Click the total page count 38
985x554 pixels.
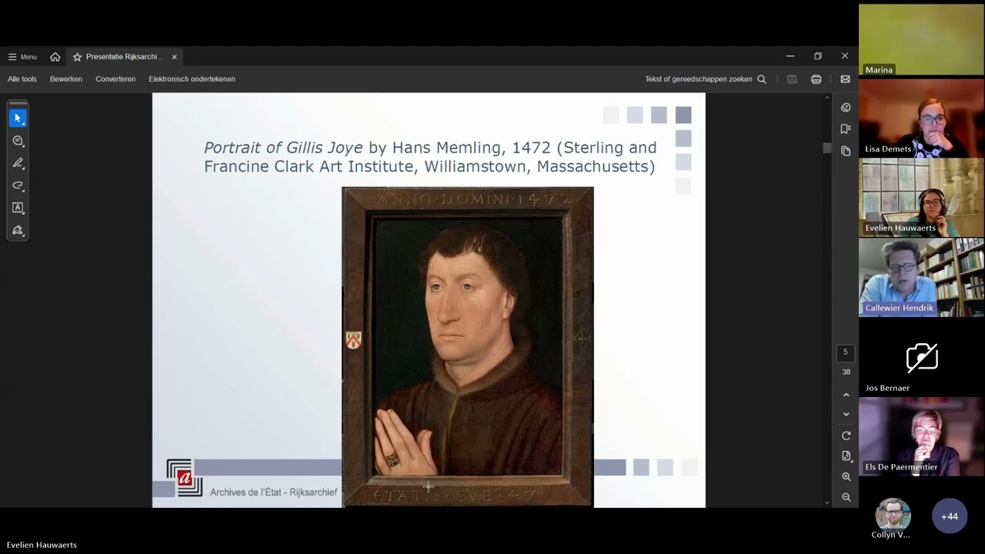pos(846,372)
